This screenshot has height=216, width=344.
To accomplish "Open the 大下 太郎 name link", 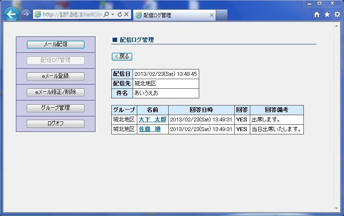I will click(152, 120).
